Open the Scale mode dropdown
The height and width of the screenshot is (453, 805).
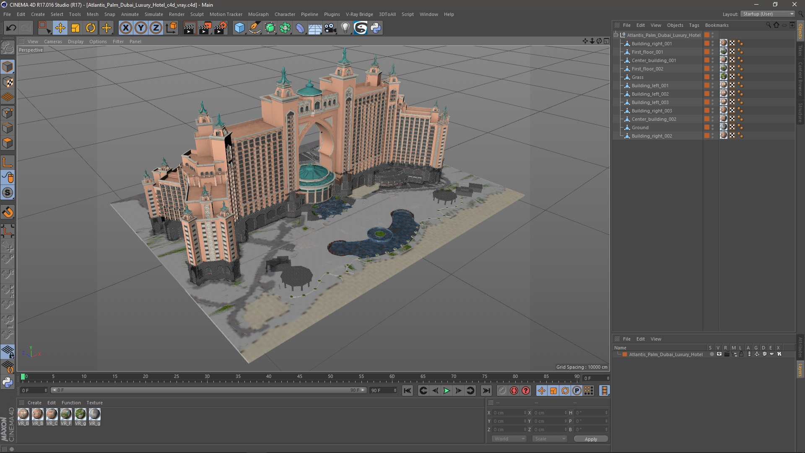coord(550,439)
